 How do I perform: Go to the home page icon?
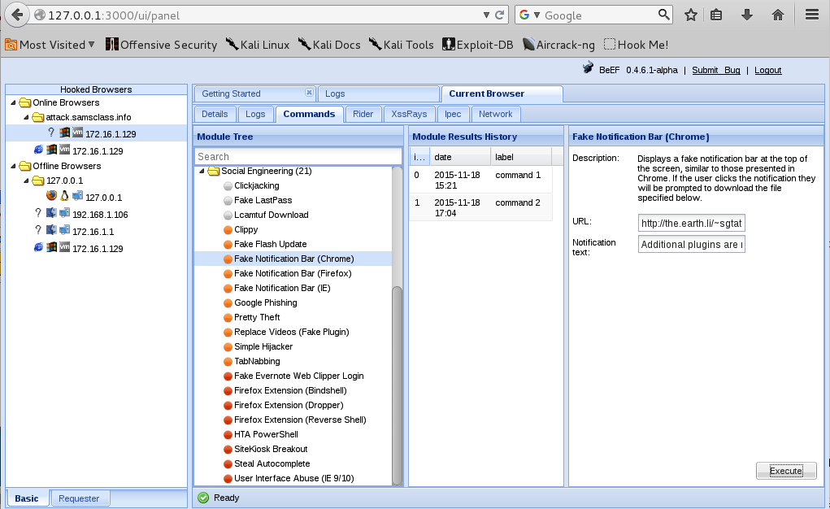pos(778,15)
